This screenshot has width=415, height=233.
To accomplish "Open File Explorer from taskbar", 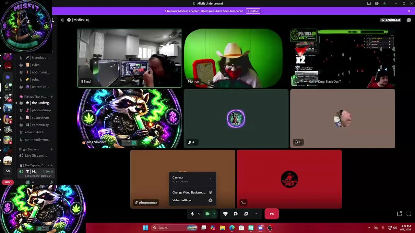I will click(x=222, y=228).
